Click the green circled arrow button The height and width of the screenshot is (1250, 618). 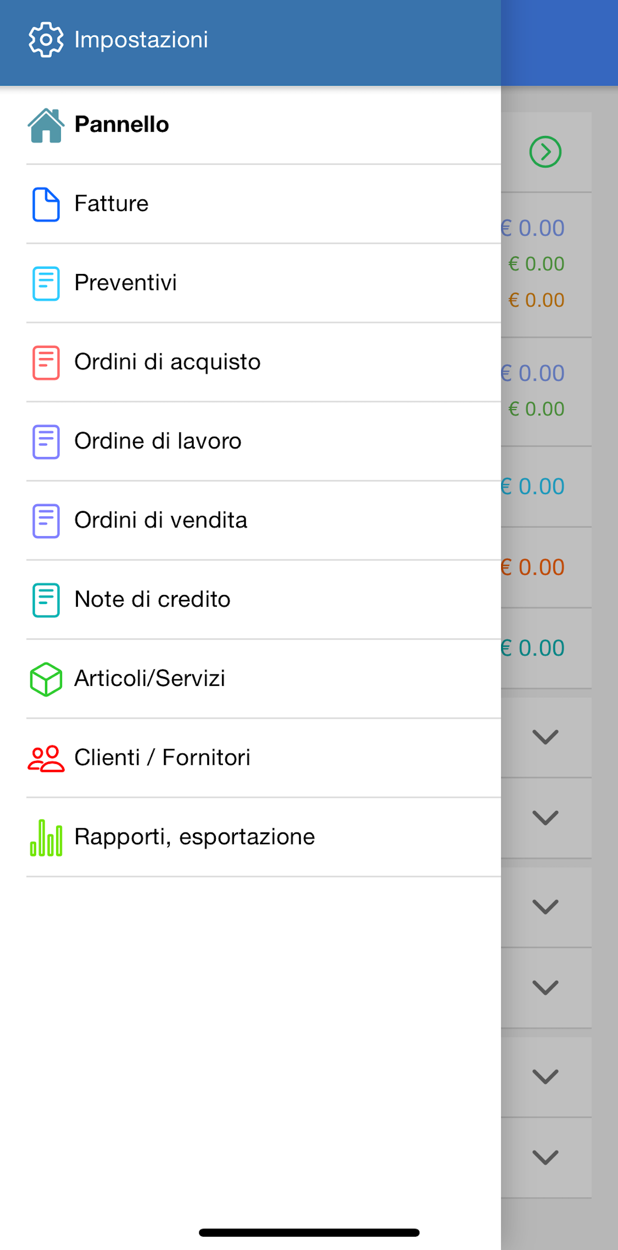tap(545, 152)
